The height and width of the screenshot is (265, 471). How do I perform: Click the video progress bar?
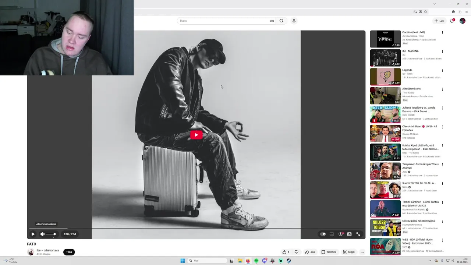coord(196,228)
